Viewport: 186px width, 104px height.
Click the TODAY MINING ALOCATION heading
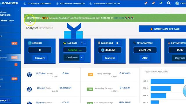[156, 72]
